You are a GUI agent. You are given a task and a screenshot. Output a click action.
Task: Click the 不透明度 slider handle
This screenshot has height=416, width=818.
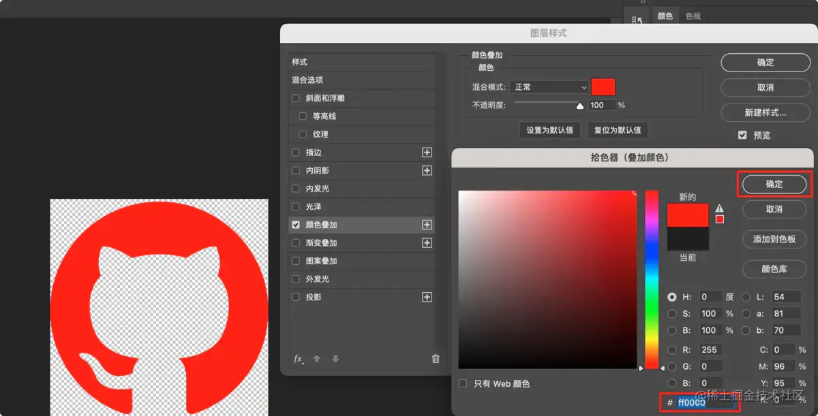click(580, 106)
